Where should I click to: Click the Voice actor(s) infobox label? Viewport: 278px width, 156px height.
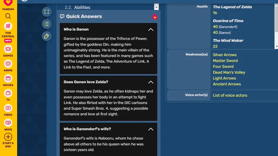coord(196,95)
